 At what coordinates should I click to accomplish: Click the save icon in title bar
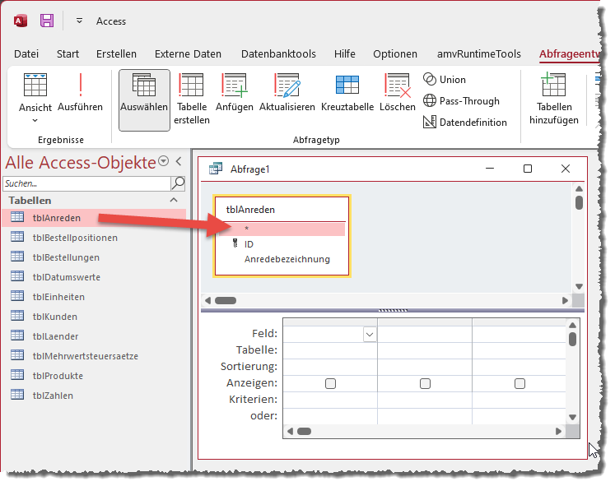[x=47, y=21]
